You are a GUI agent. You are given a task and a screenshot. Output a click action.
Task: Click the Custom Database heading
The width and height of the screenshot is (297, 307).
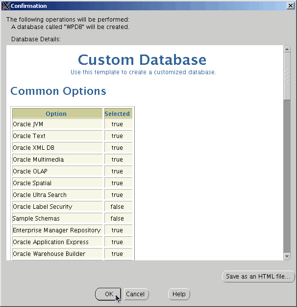[142, 60]
